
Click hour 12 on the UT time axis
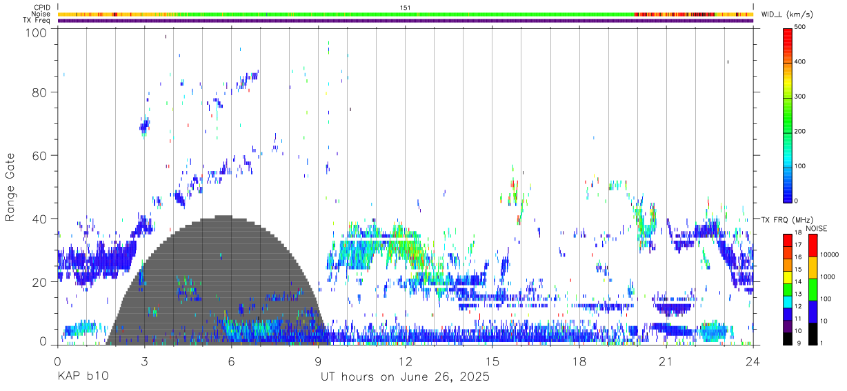coord(406,361)
